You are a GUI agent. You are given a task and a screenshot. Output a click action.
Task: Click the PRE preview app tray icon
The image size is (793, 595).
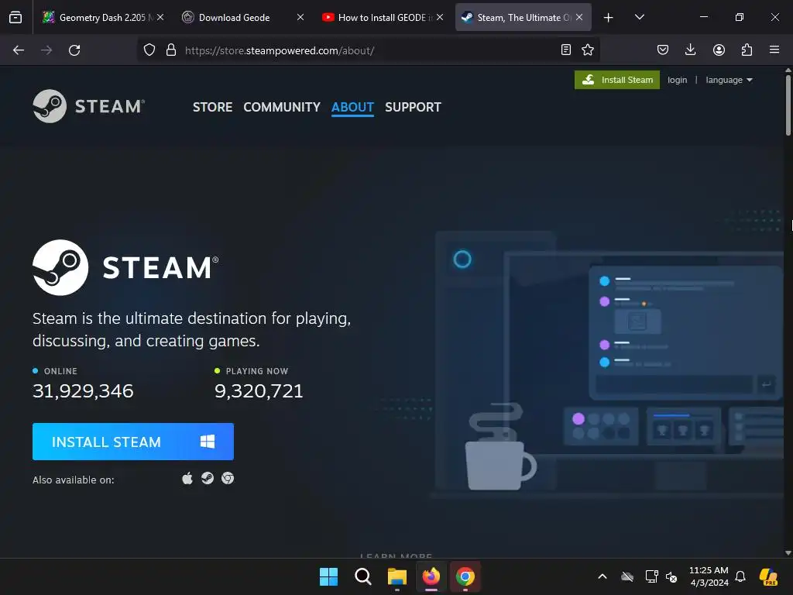[x=768, y=576]
